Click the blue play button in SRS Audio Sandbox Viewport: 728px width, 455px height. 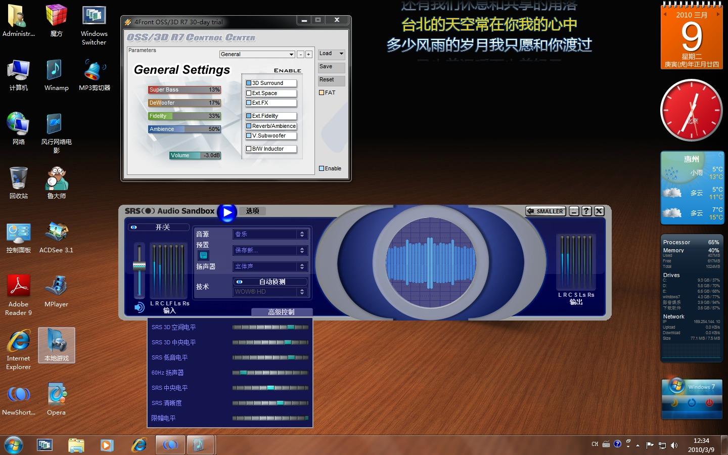(227, 212)
